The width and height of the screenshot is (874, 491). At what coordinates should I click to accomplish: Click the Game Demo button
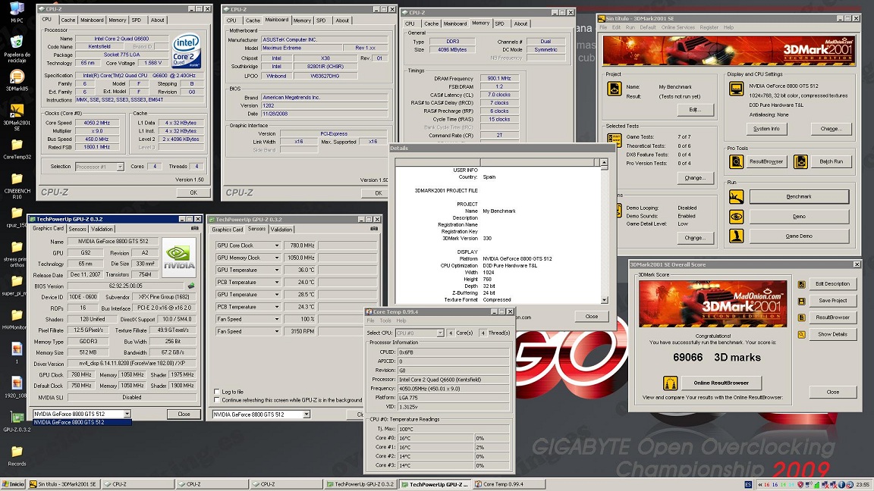tap(799, 236)
